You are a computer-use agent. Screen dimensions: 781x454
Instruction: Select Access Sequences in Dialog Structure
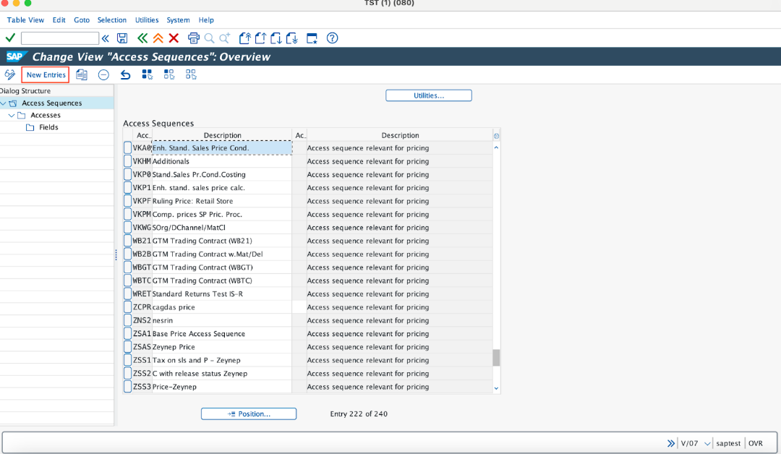point(51,103)
